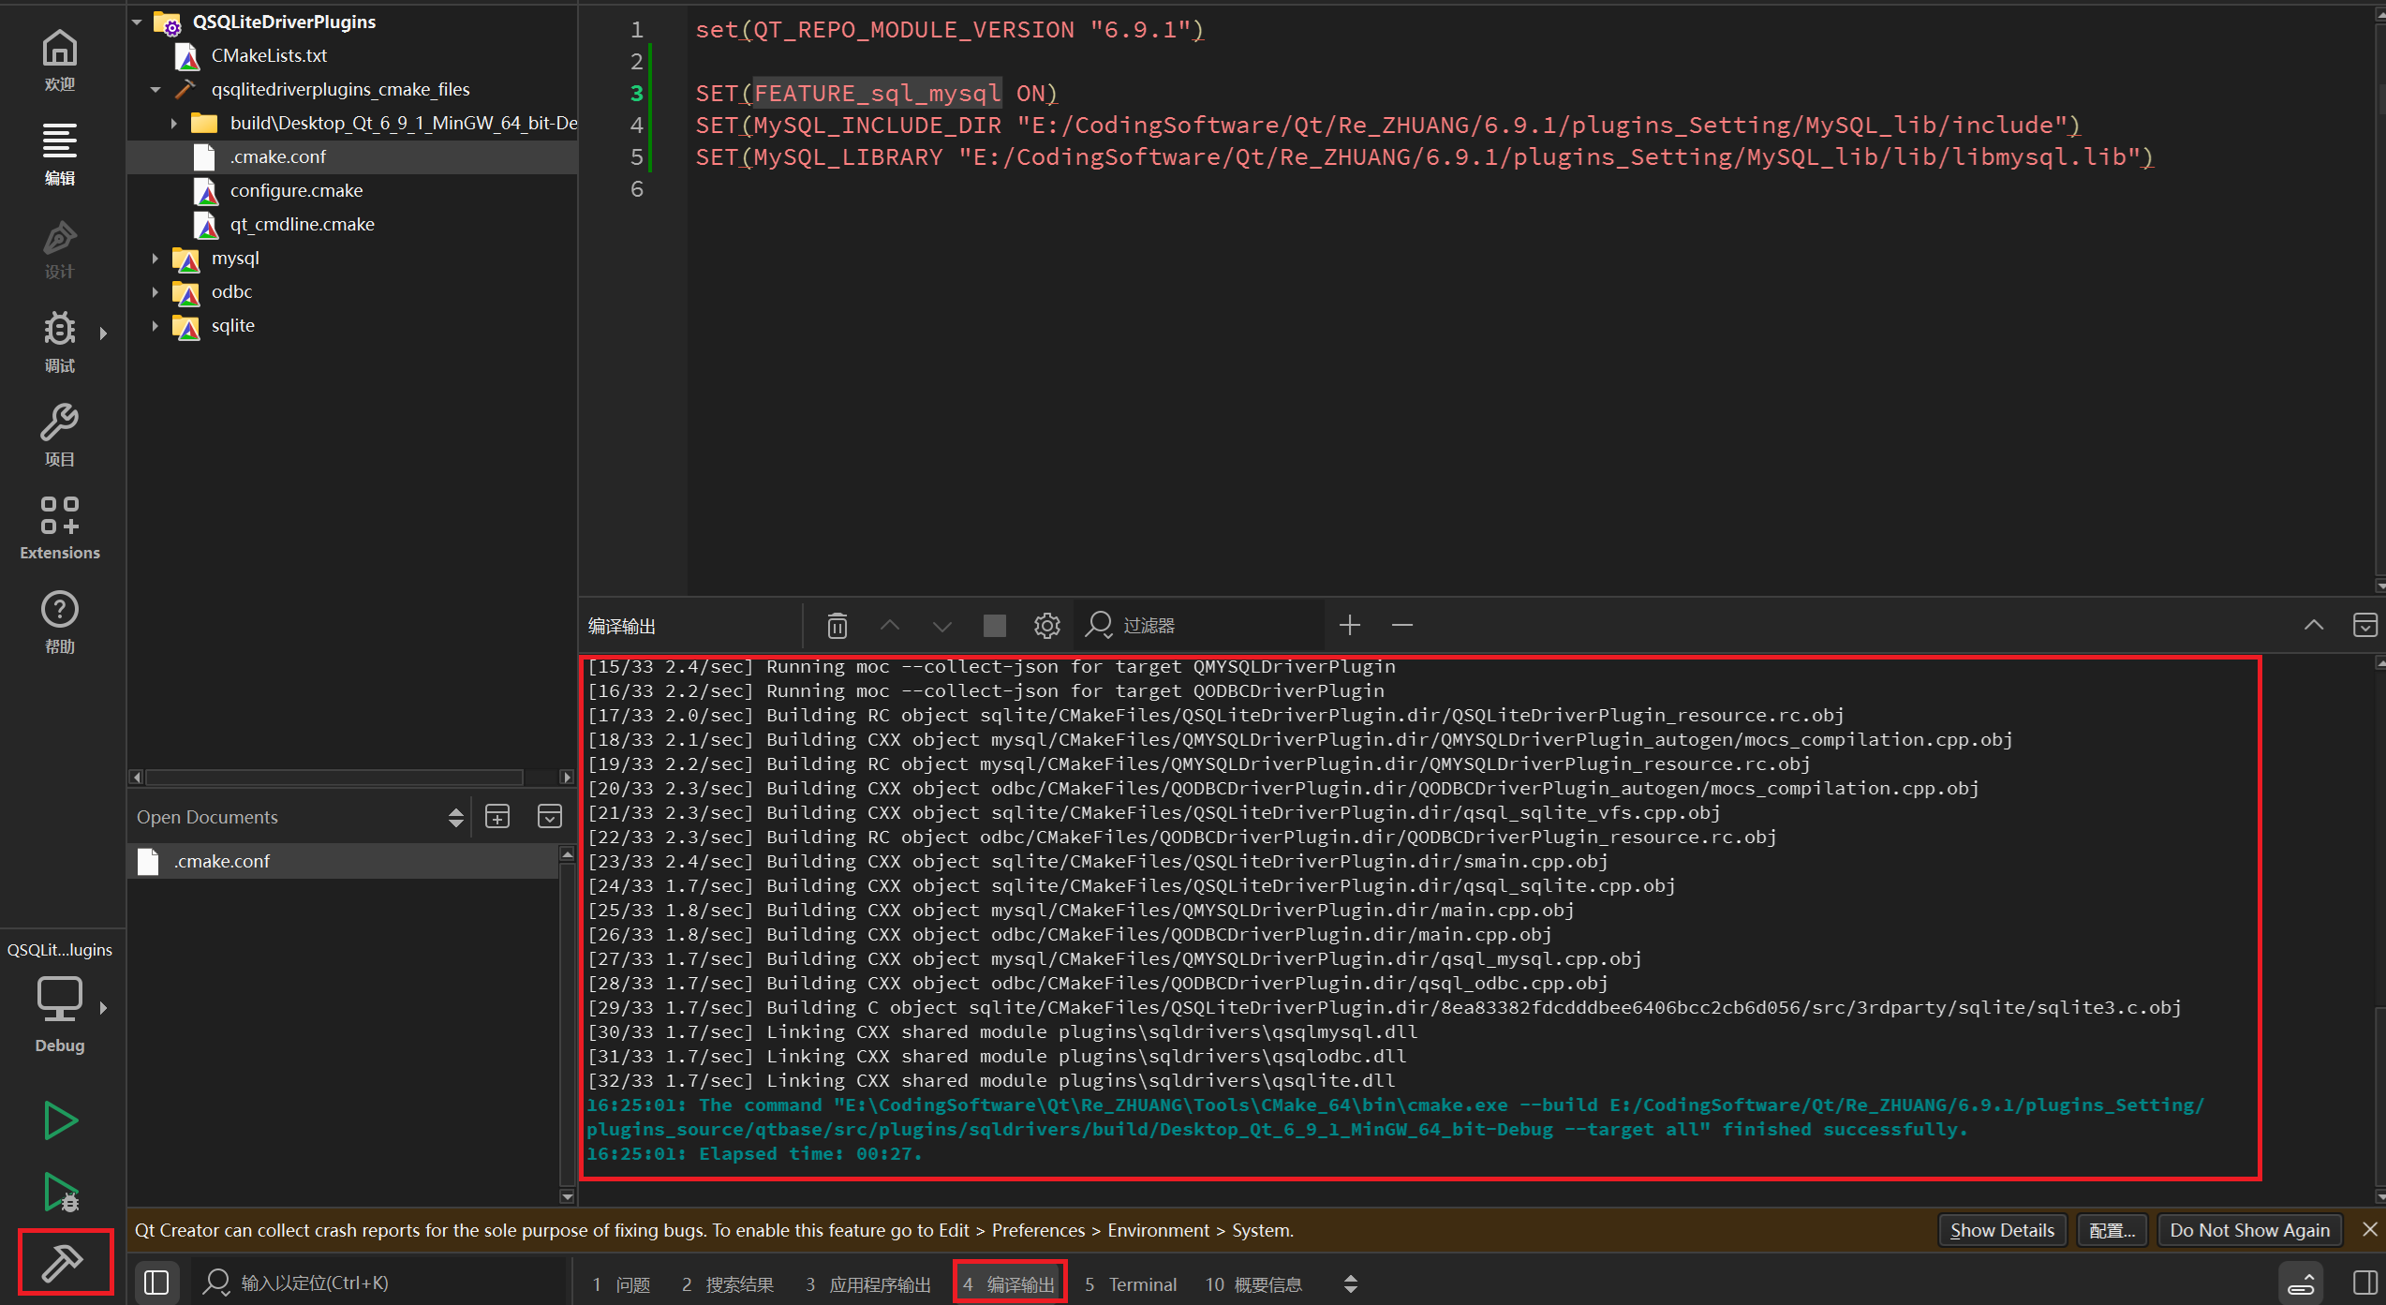Toggle the right sidebar visibility
This screenshot has width=2386, height=1305.
point(2364,1283)
